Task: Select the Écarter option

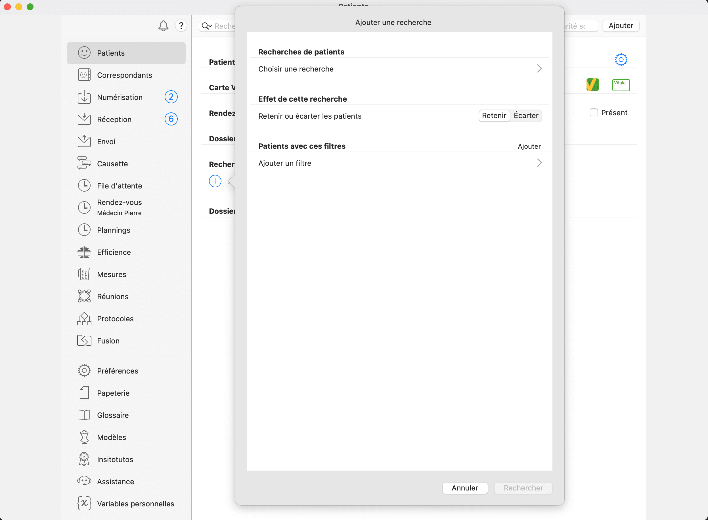Action: pyautogui.click(x=526, y=116)
